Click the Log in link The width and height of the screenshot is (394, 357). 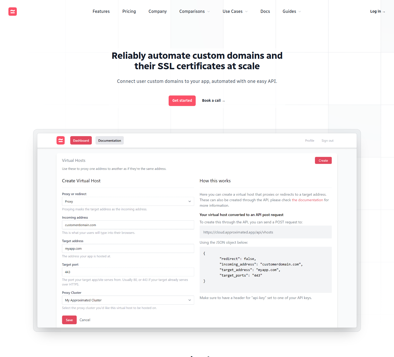click(x=378, y=11)
